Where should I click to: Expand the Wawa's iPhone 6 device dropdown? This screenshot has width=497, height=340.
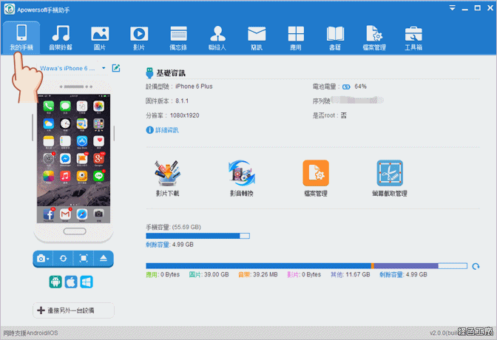pos(104,68)
